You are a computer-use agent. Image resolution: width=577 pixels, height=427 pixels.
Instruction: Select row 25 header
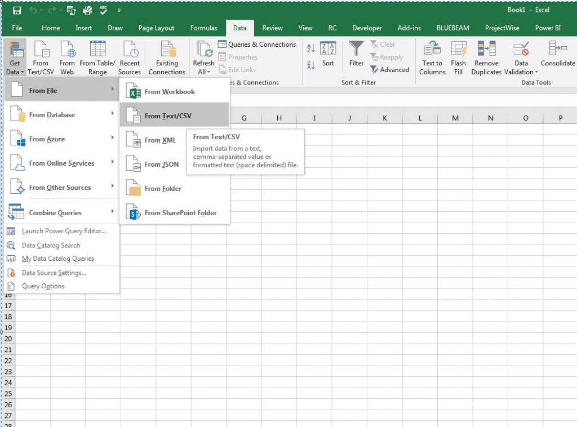click(8, 394)
